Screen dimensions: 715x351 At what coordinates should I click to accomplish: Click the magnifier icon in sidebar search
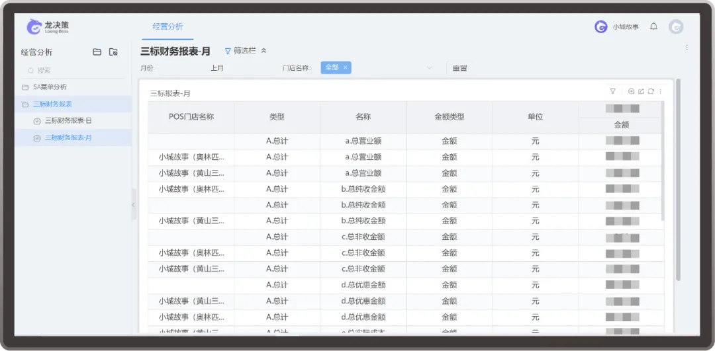[31, 71]
